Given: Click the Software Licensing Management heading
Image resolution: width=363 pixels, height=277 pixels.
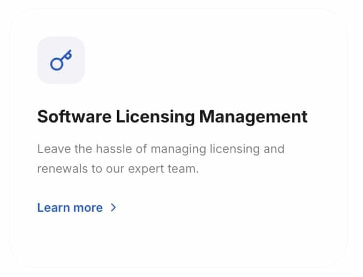Looking at the screenshot, I should point(172,117).
